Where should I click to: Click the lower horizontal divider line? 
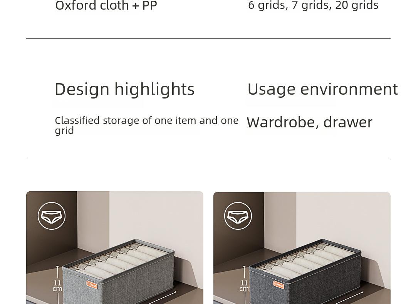[x=208, y=160]
